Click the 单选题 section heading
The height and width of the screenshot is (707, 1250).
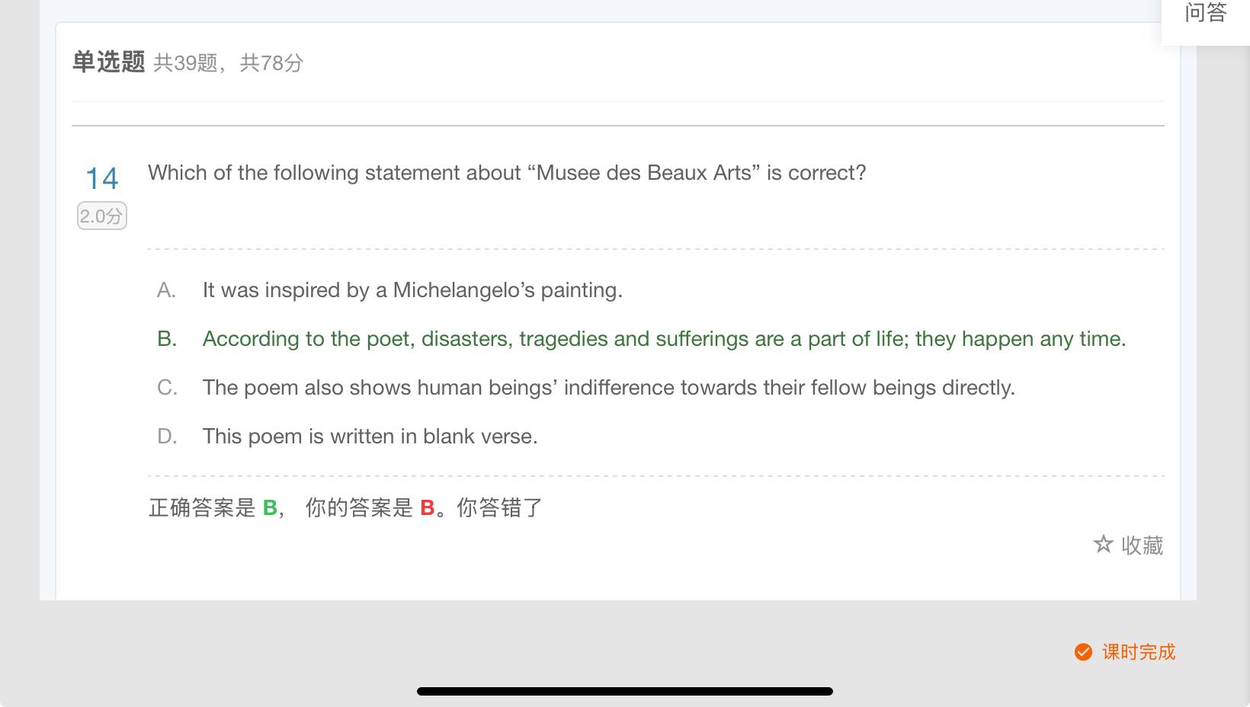[108, 62]
